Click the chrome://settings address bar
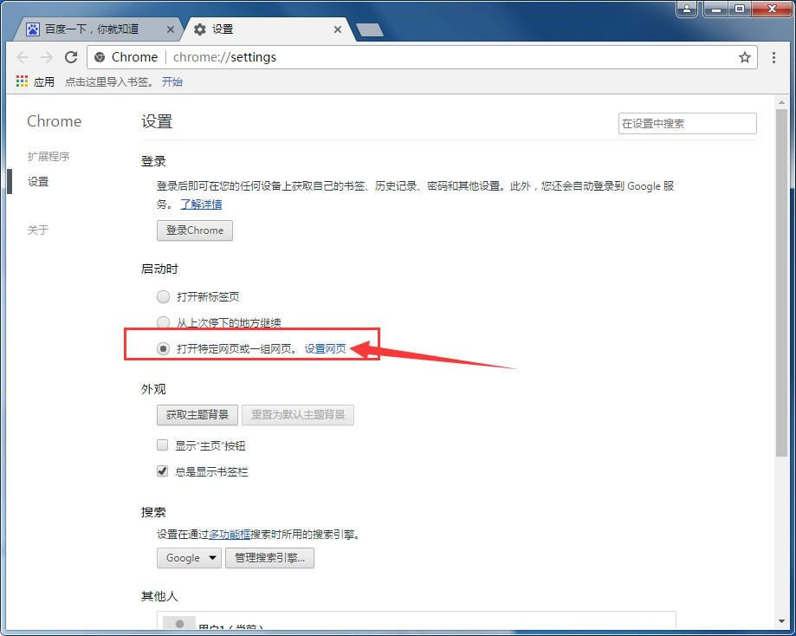This screenshot has width=796, height=636. [421, 57]
